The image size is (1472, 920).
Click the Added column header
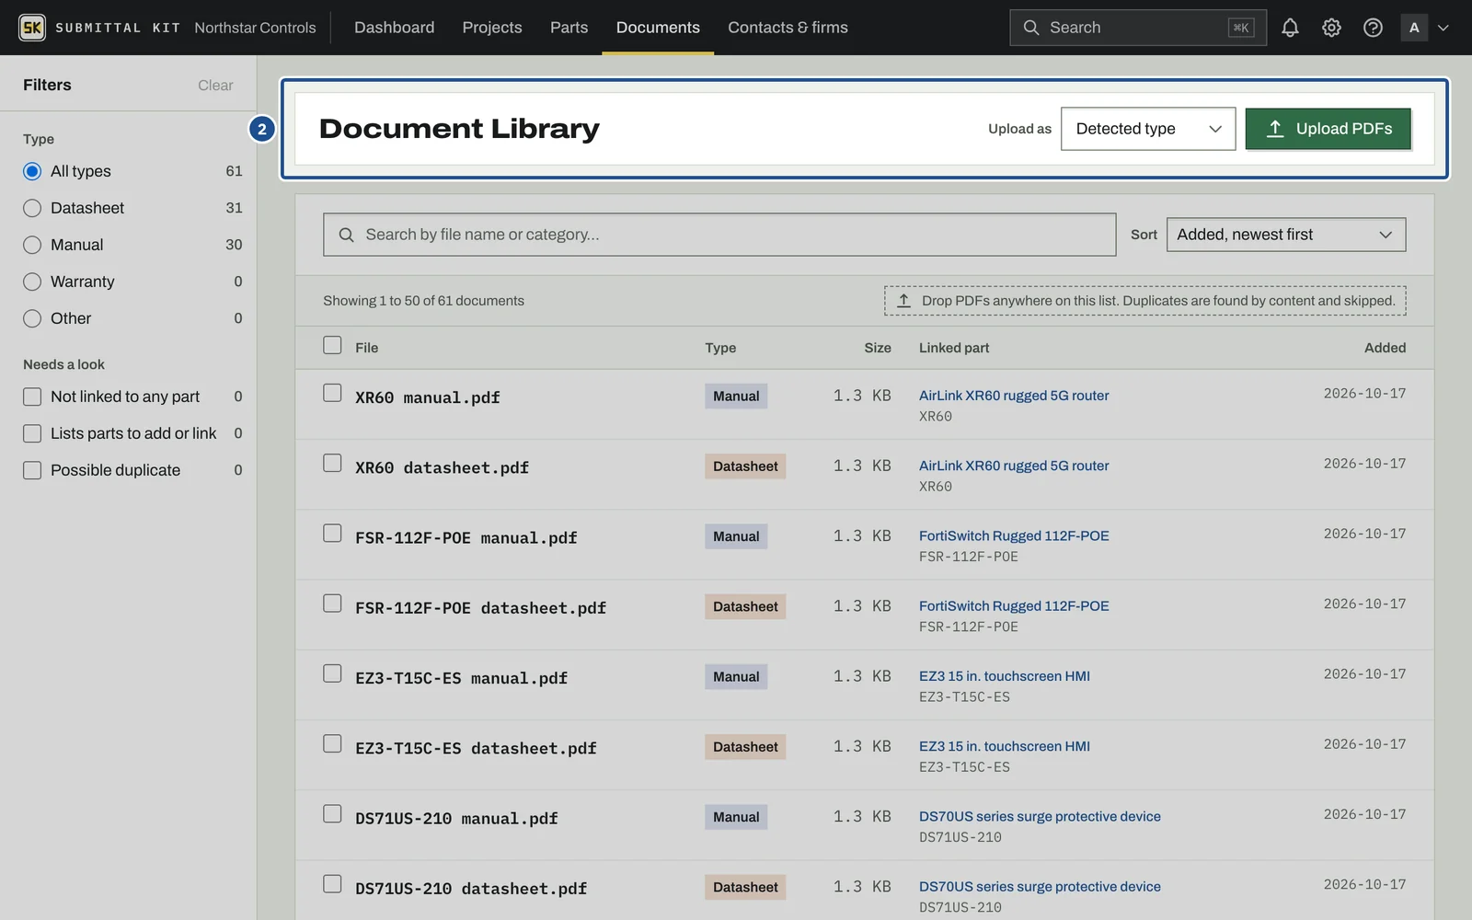click(x=1385, y=348)
